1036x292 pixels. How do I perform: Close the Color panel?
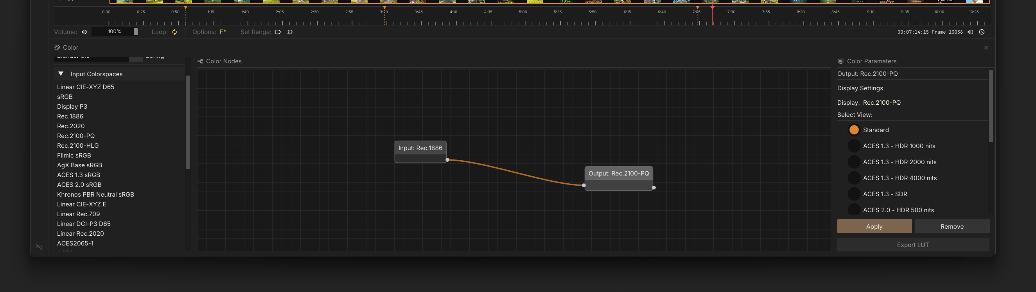click(x=986, y=47)
